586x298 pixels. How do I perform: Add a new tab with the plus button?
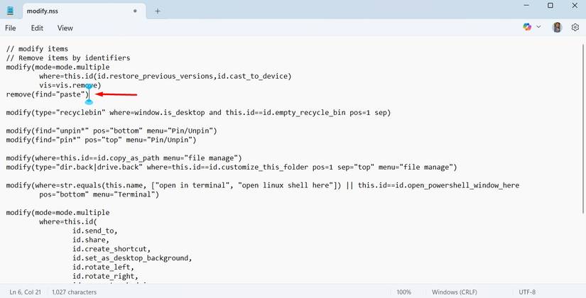tap(158, 11)
